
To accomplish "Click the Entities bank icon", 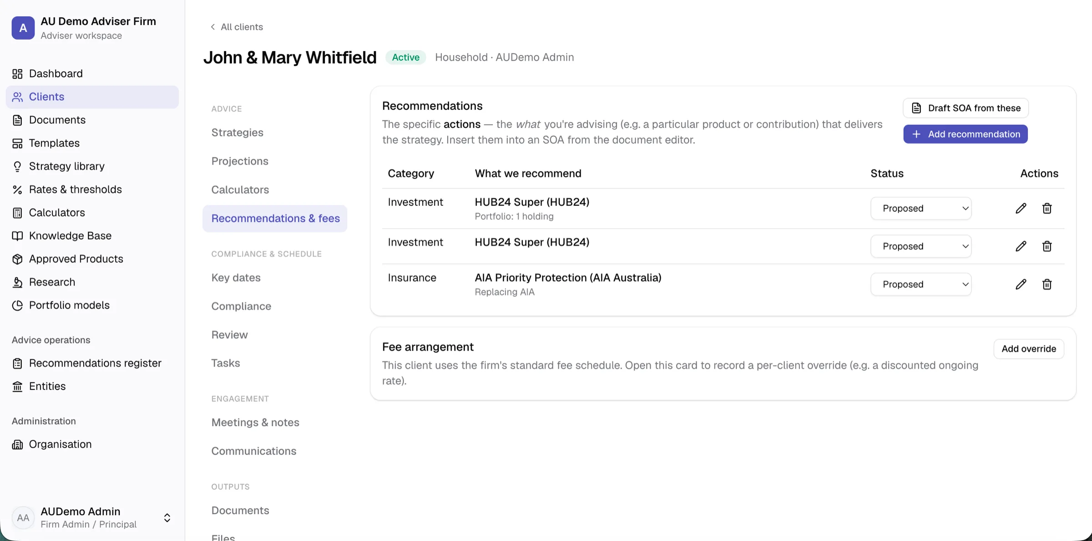I will [17, 387].
